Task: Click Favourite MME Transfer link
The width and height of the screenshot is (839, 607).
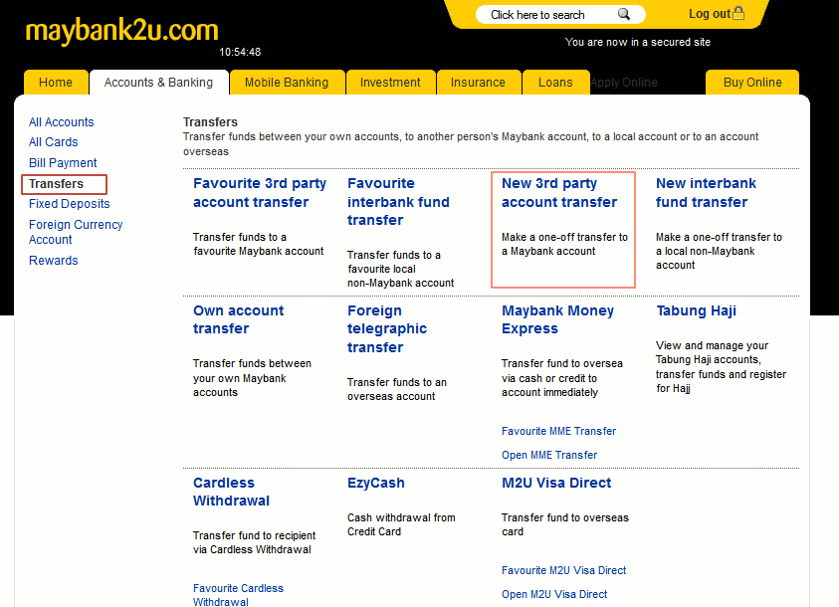Action: click(x=558, y=431)
